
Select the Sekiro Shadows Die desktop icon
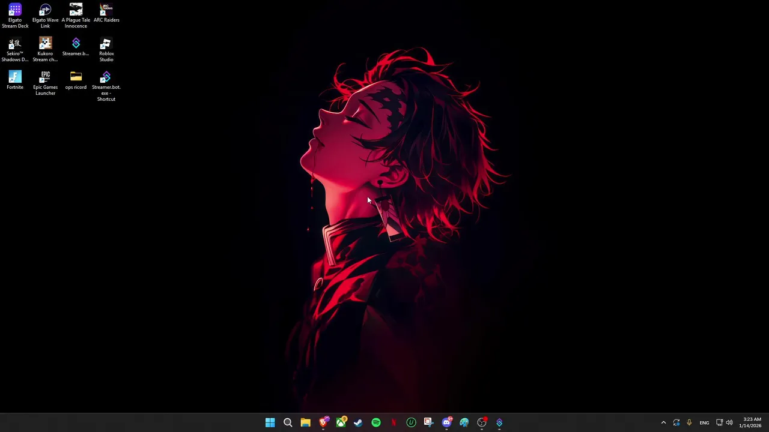click(x=15, y=50)
